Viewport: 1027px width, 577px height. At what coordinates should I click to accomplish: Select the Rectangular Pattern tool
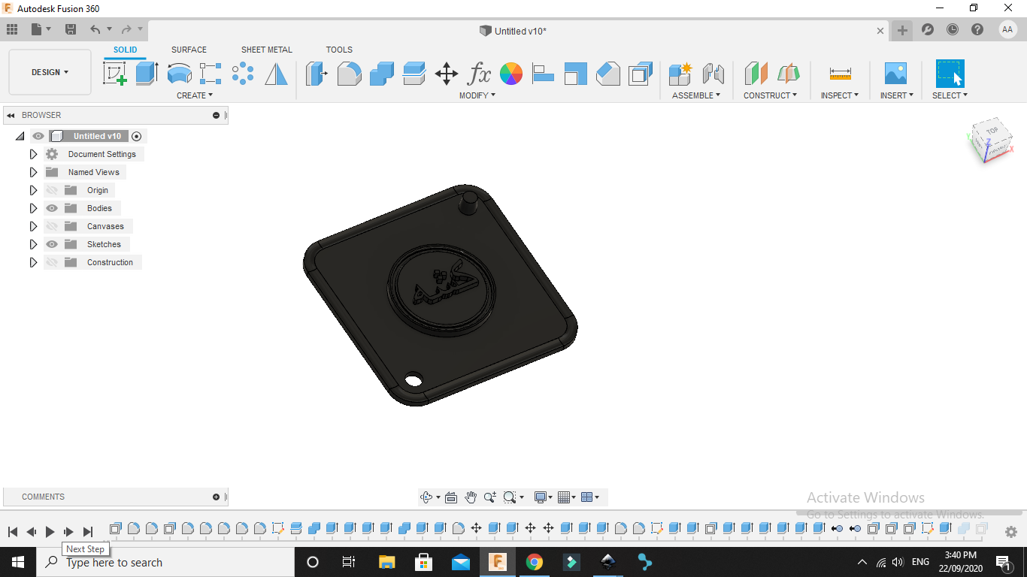pyautogui.click(x=211, y=74)
